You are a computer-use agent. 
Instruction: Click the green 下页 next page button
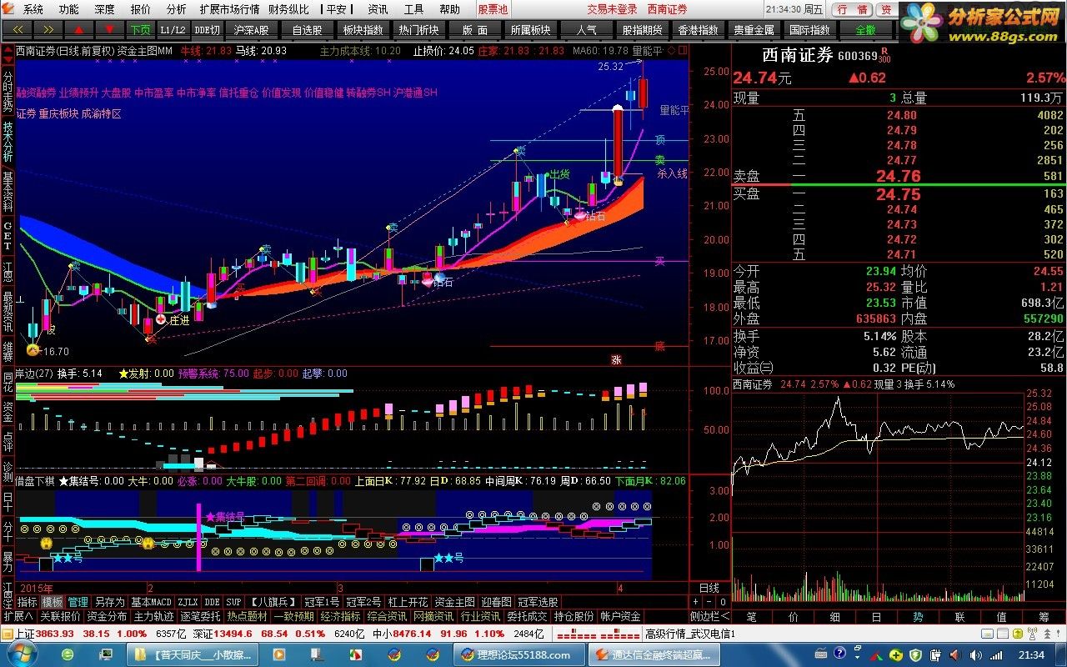[140, 29]
